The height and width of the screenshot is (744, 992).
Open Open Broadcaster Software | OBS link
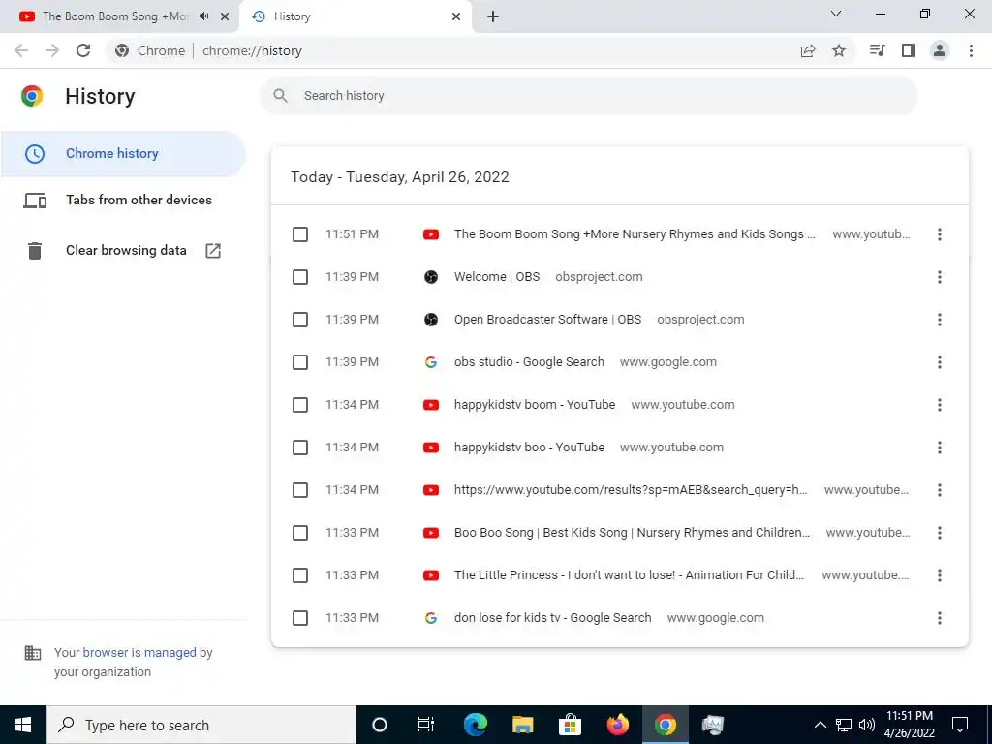[x=548, y=320]
